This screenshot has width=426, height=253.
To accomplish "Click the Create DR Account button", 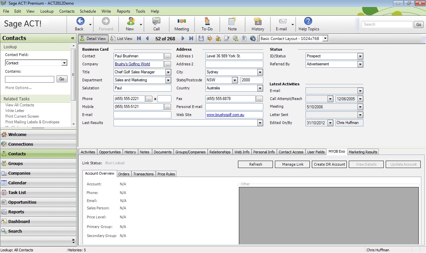I will [329, 164].
